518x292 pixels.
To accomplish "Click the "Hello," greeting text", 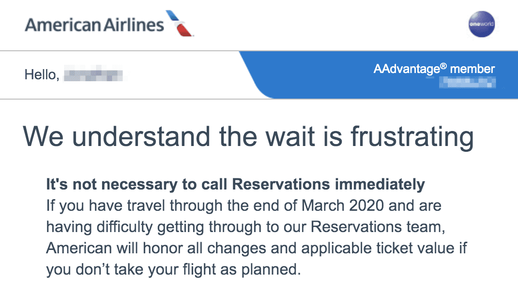I will (x=42, y=75).
